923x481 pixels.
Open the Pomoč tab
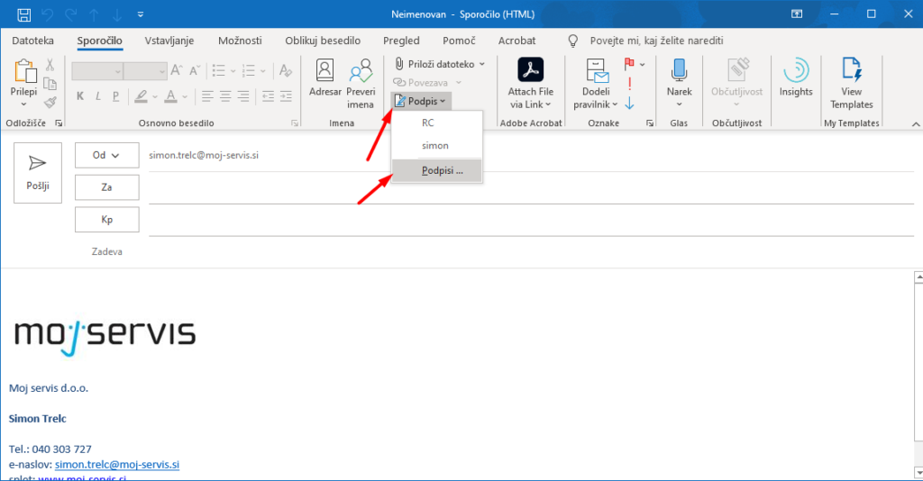click(x=459, y=41)
